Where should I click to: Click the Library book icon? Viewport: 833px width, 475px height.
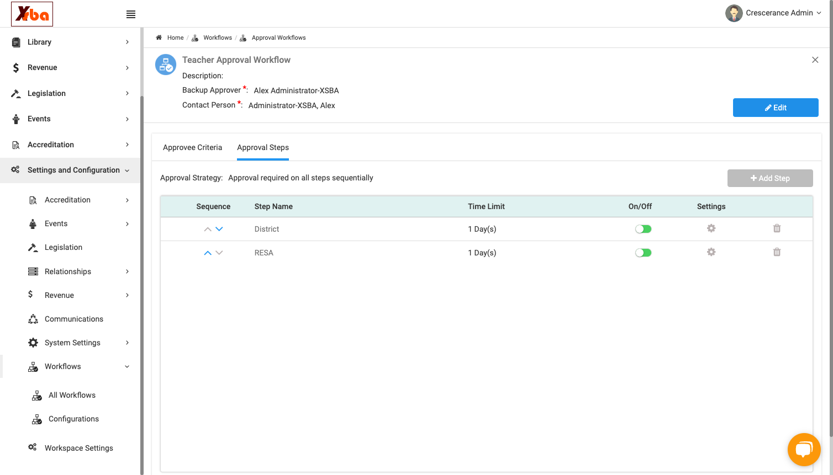pos(16,42)
